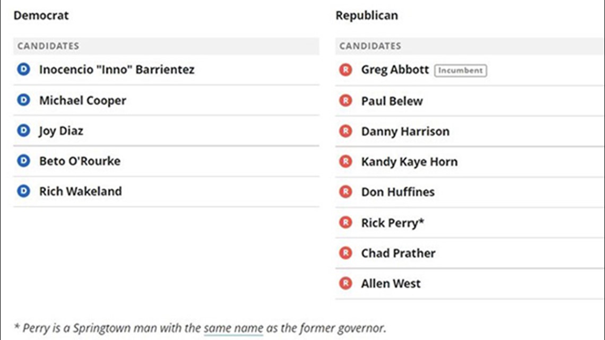Click on Kandy Kaye Horn's name
The image size is (605, 340).
click(409, 162)
